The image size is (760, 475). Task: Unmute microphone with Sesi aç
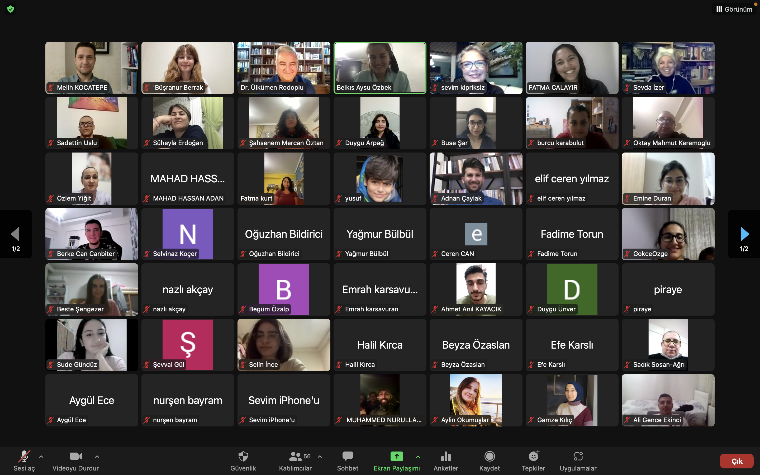coord(24,457)
